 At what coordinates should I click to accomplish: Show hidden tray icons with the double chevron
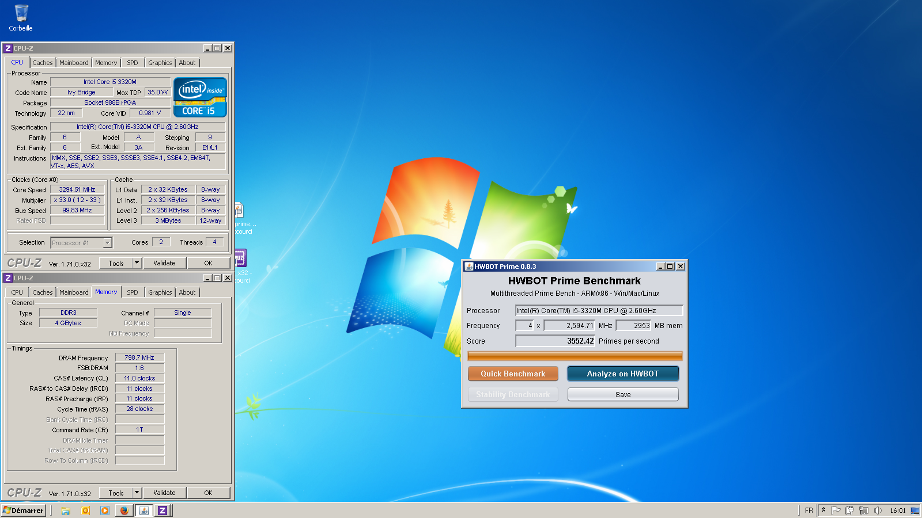pyautogui.click(x=823, y=511)
